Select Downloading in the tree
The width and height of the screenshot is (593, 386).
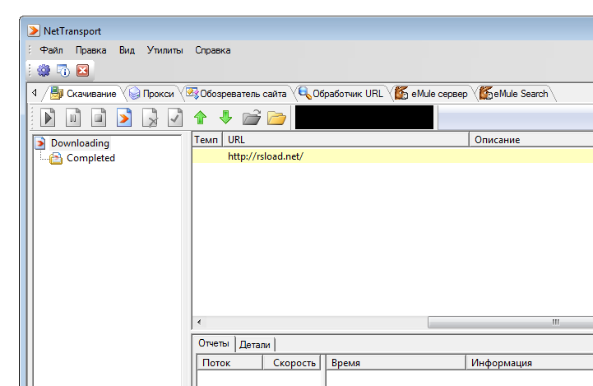click(80, 143)
